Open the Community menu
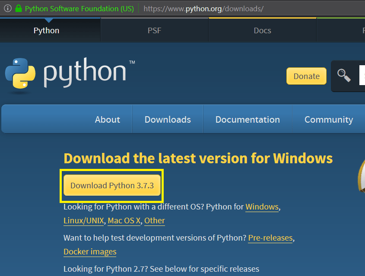The height and width of the screenshot is (276, 365). pos(329,119)
